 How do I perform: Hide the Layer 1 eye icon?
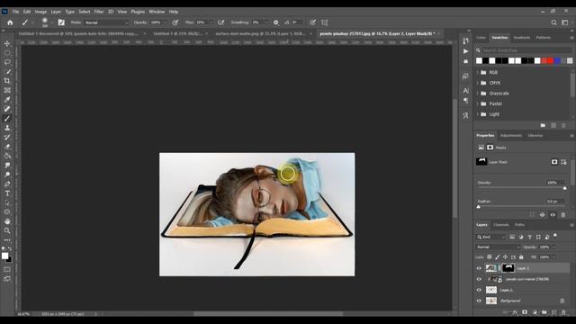pyautogui.click(x=479, y=290)
